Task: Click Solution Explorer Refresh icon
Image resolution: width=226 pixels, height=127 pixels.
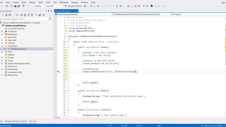Action: 25,15
